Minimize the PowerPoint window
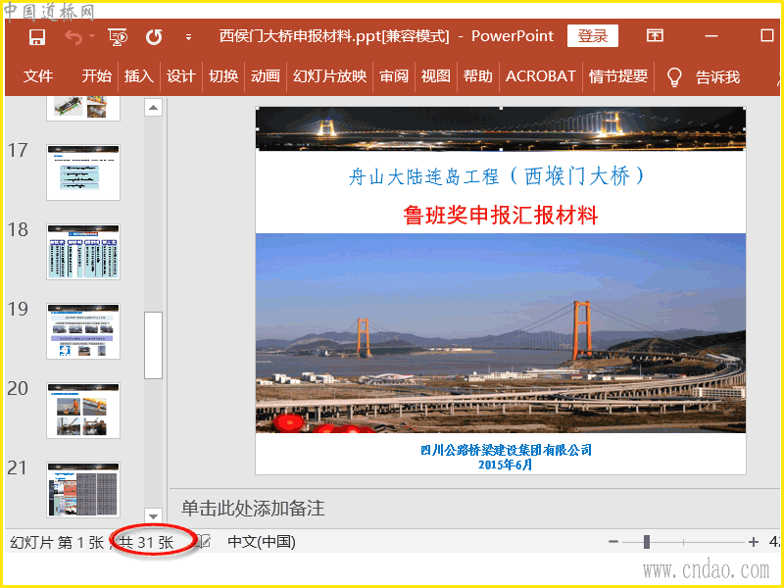Image resolution: width=784 pixels, height=588 pixels. click(x=711, y=36)
